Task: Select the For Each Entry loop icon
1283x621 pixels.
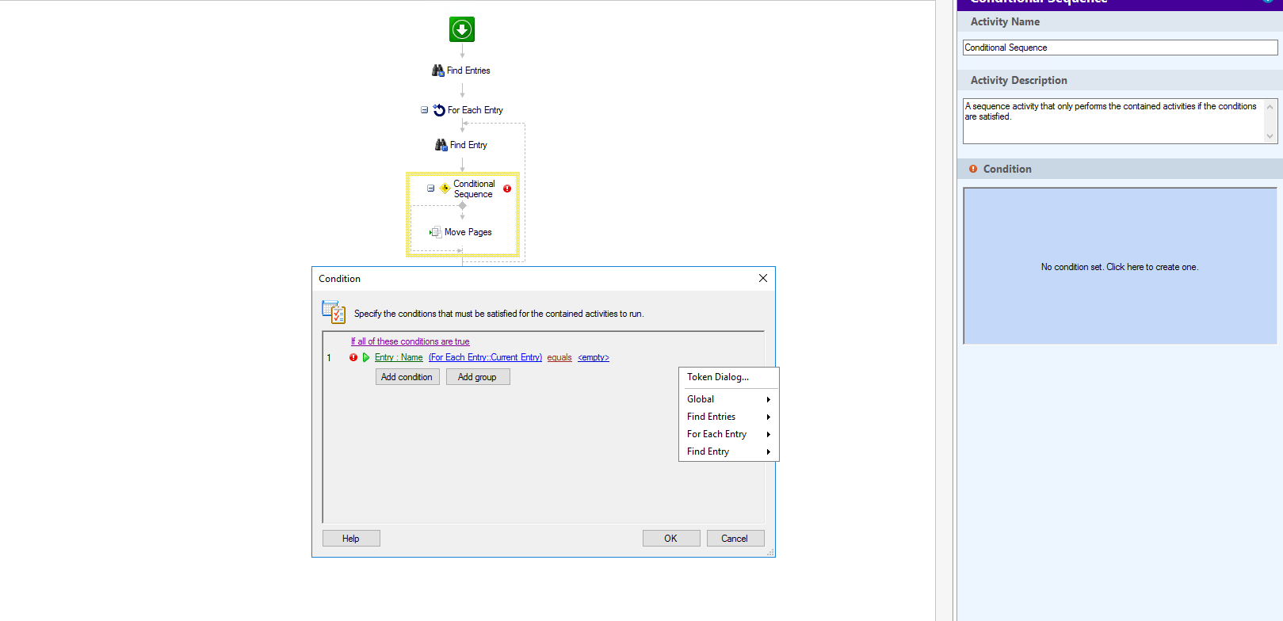Action: 439,110
